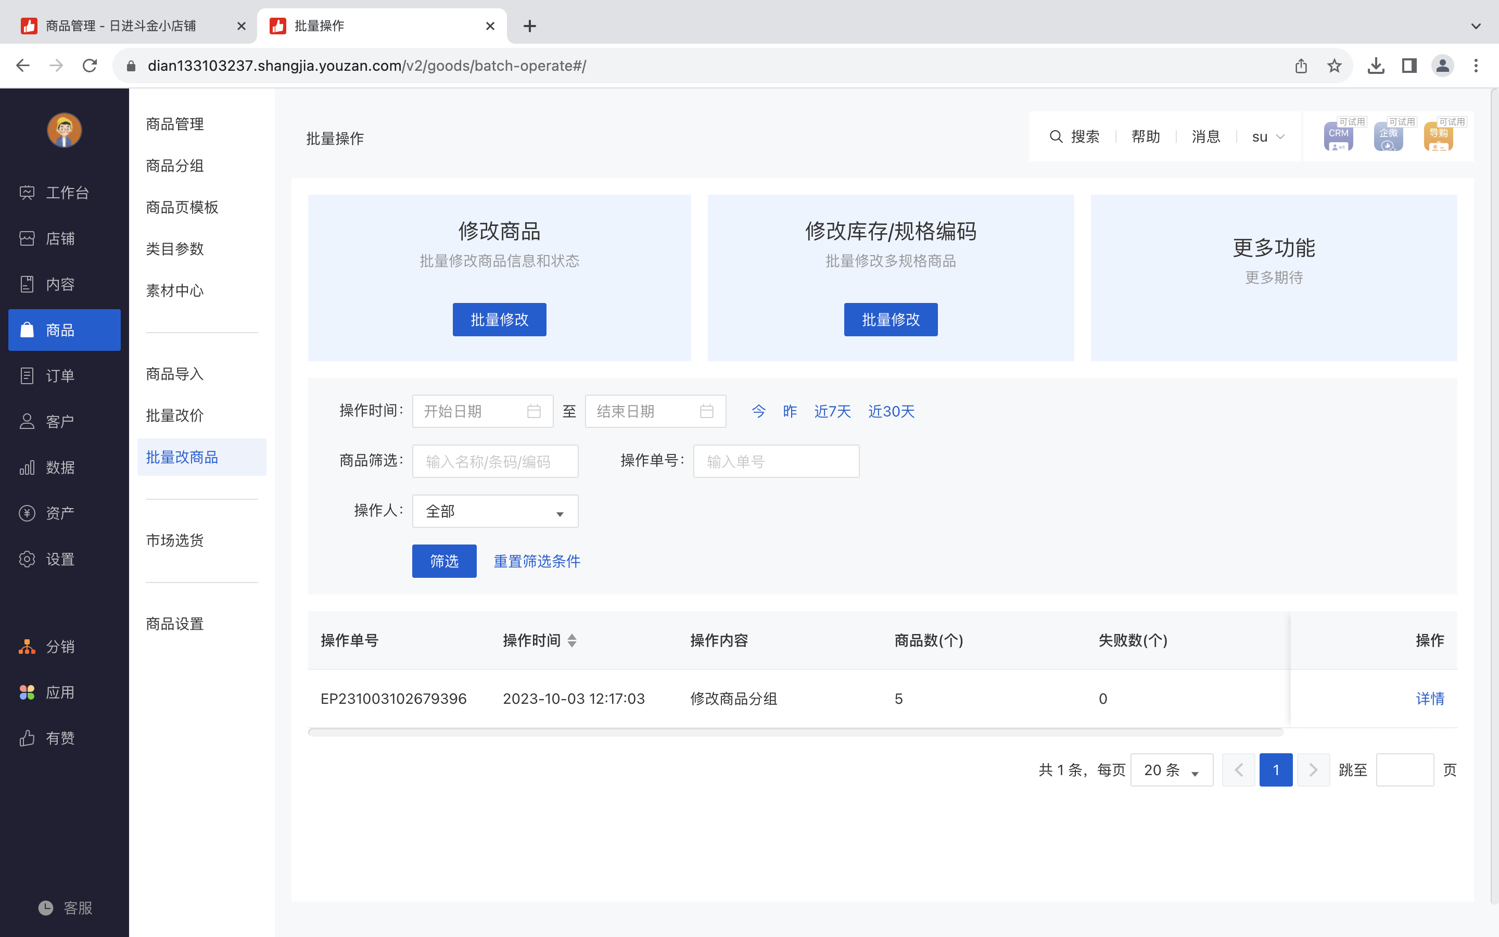This screenshot has height=937, width=1499.
Task: Open the 每页 20 条 page size dropdown
Action: [x=1171, y=770]
